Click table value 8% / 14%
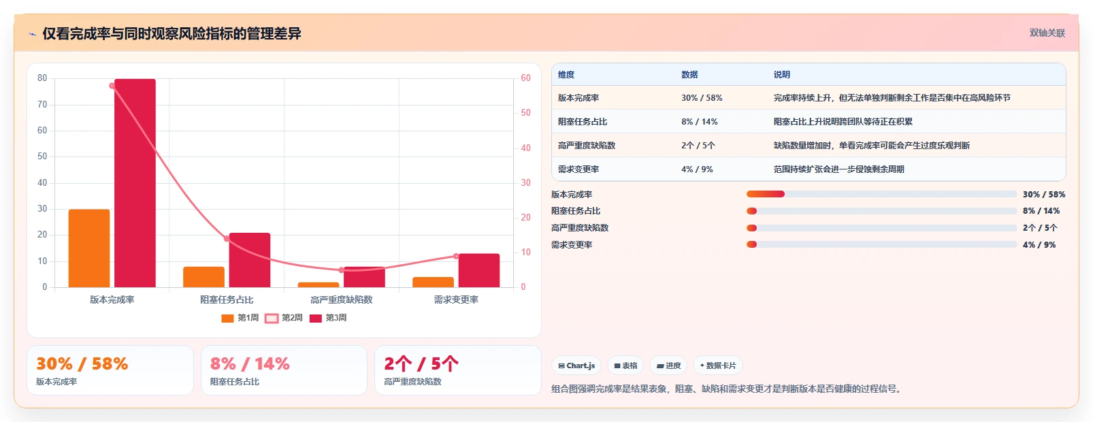The width and height of the screenshot is (1093, 422). [x=700, y=122]
